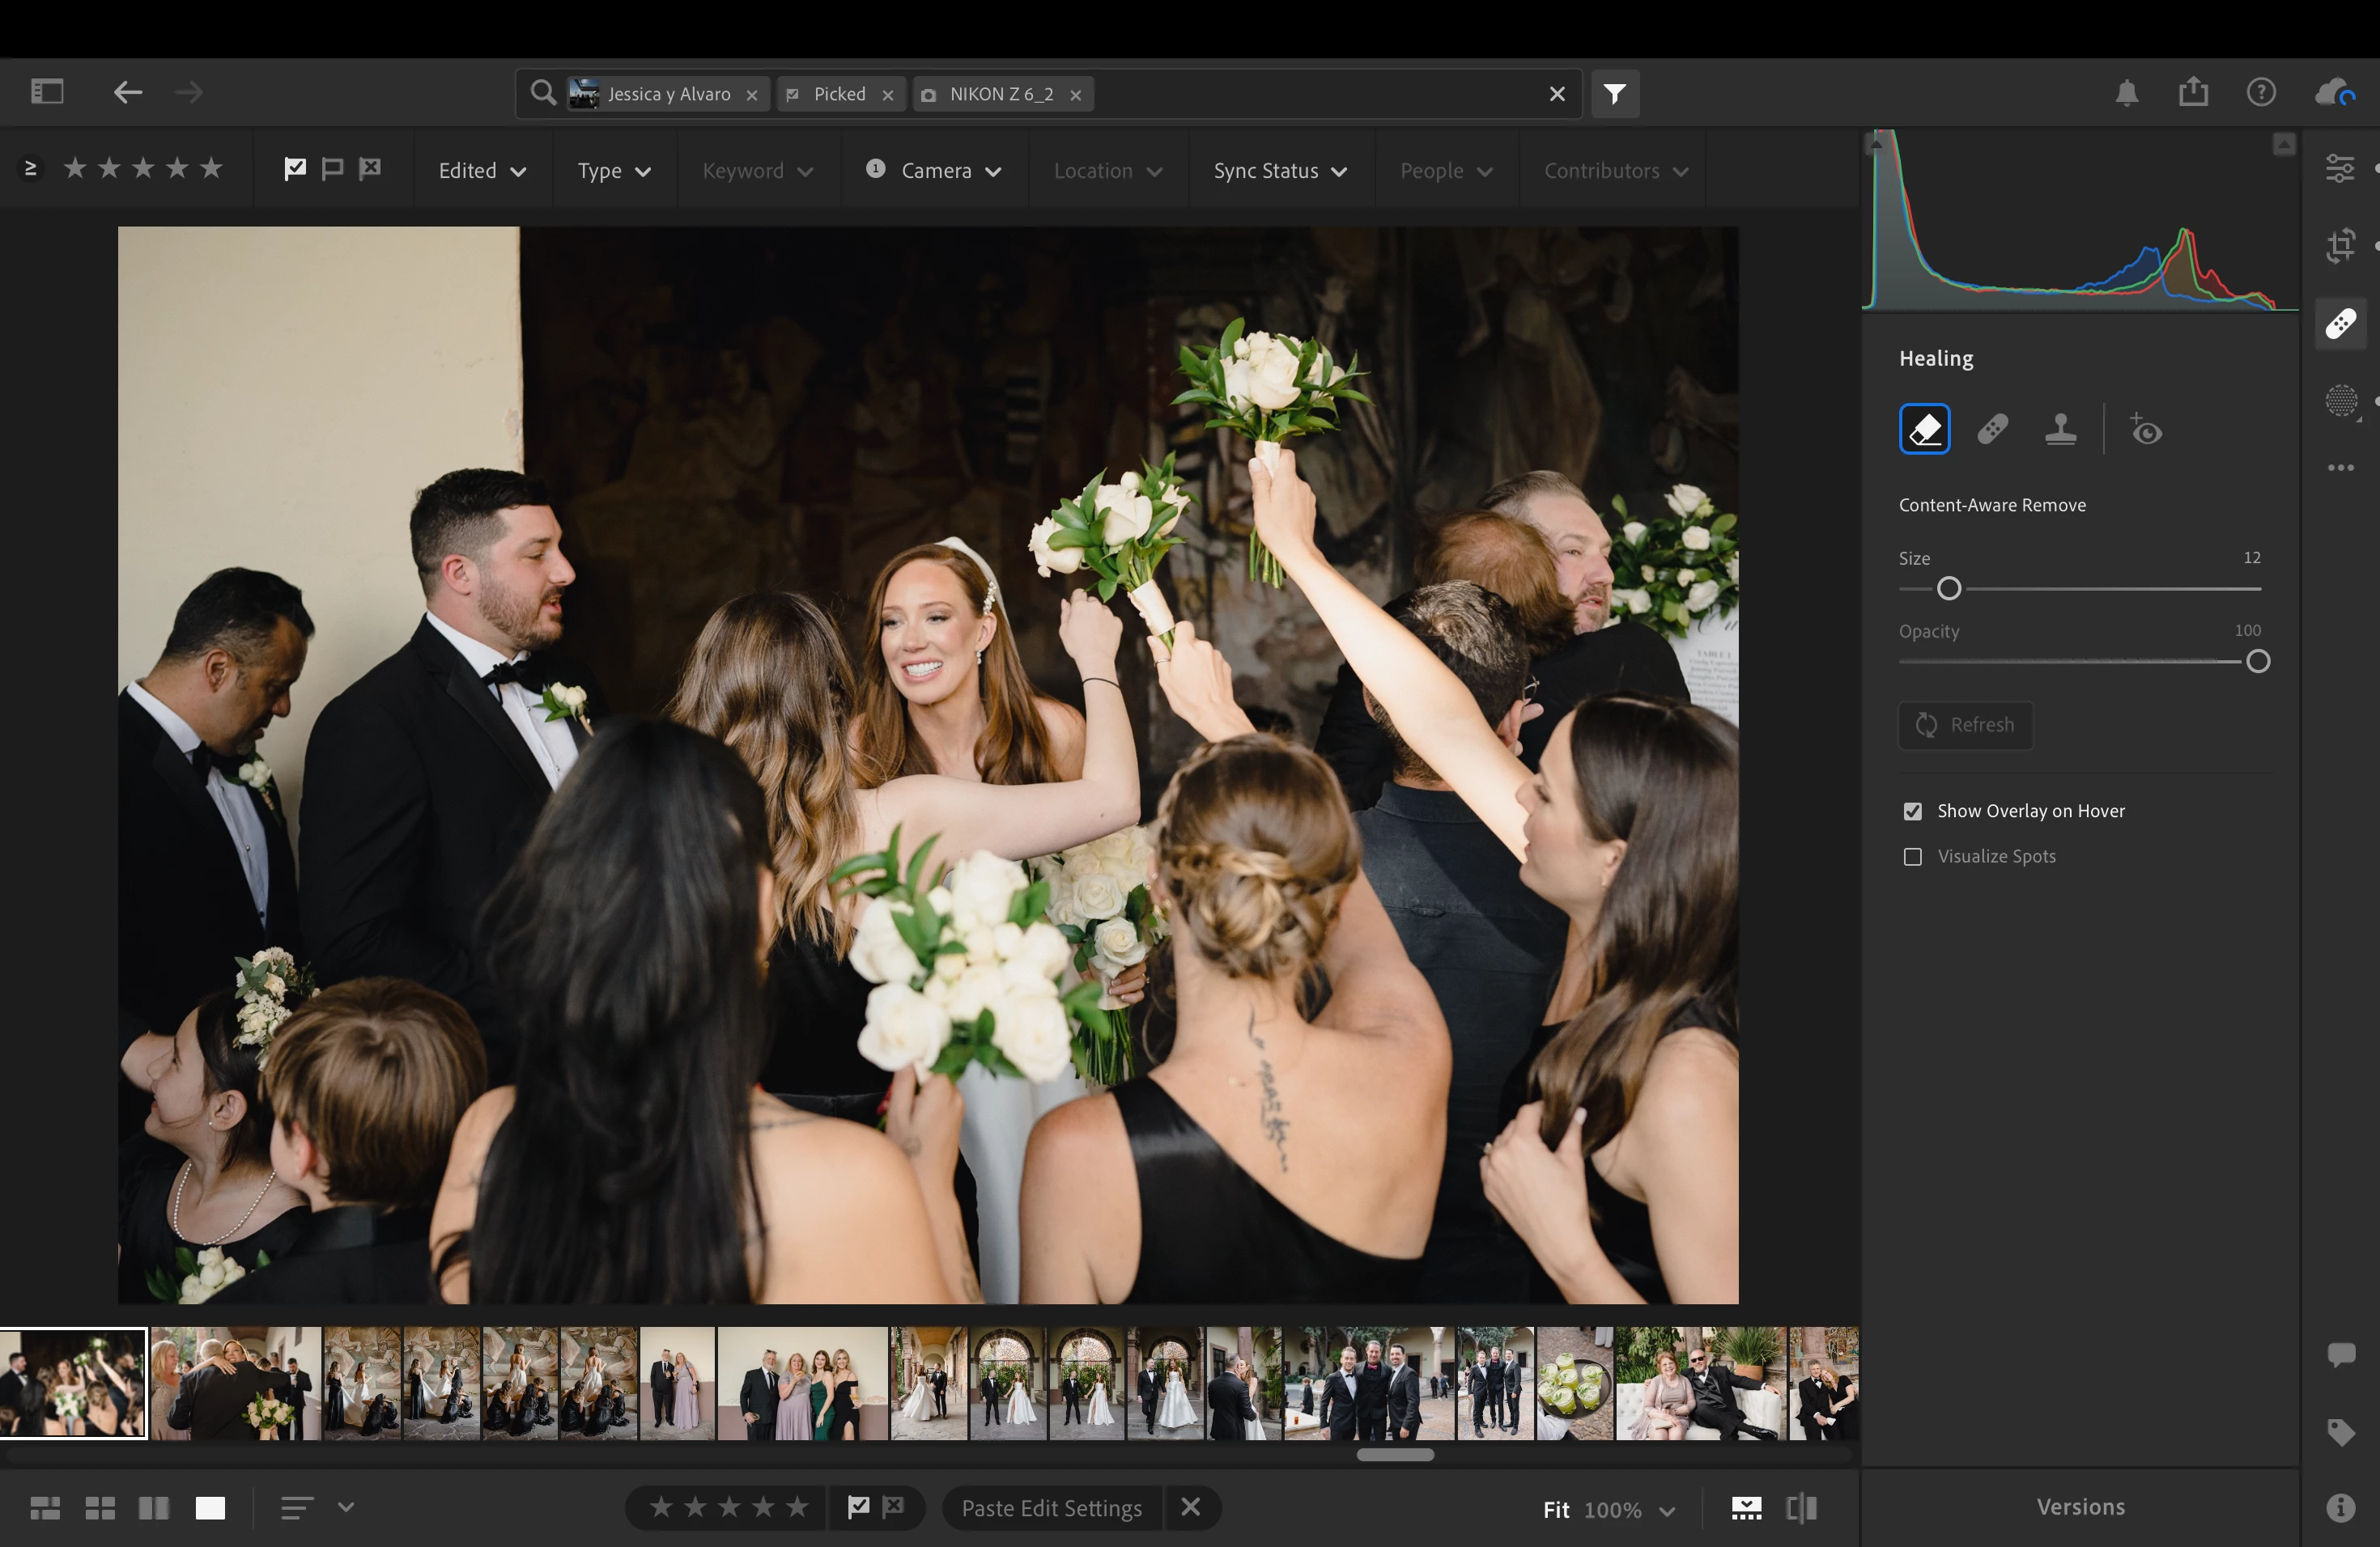This screenshot has height=1547, width=2380.
Task: Open the Share export icon
Action: pos(2193,93)
